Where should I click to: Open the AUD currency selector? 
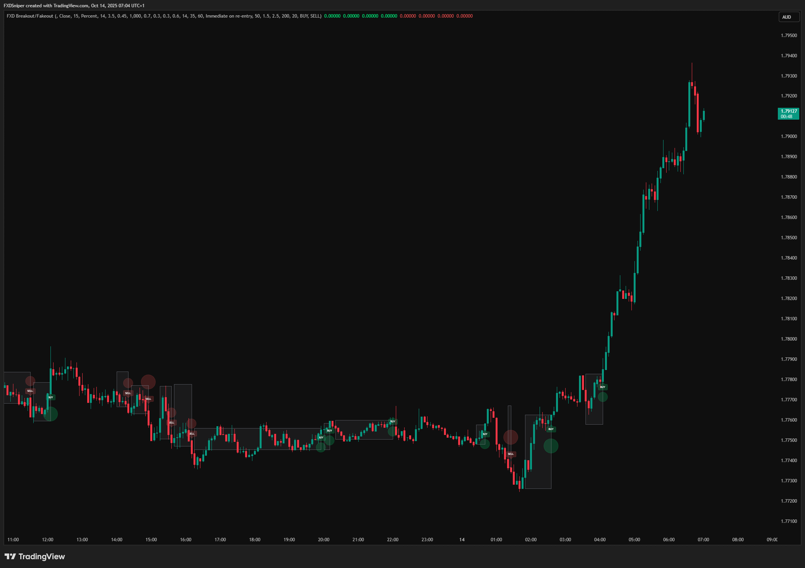coord(789,17)
